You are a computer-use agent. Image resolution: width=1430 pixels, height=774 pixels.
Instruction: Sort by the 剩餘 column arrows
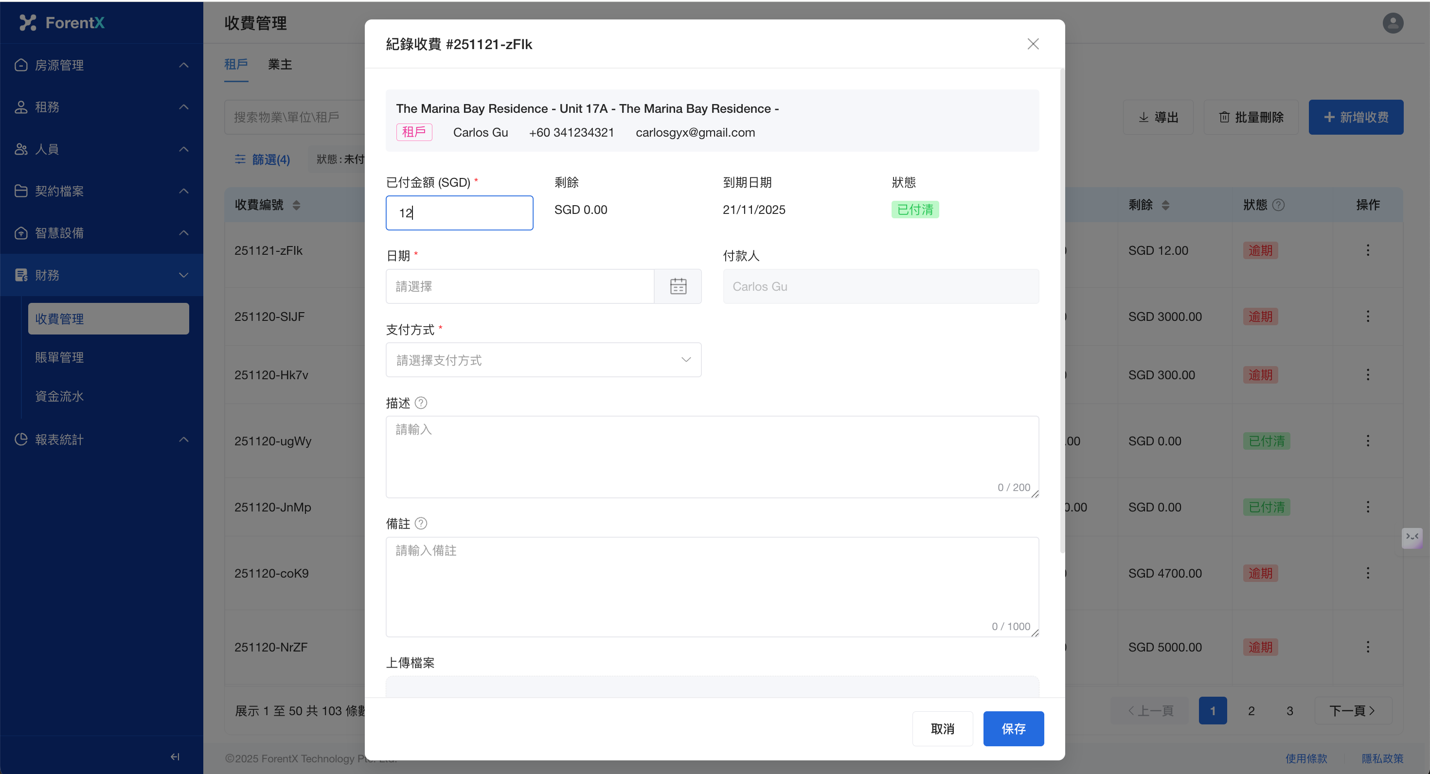1166,205
